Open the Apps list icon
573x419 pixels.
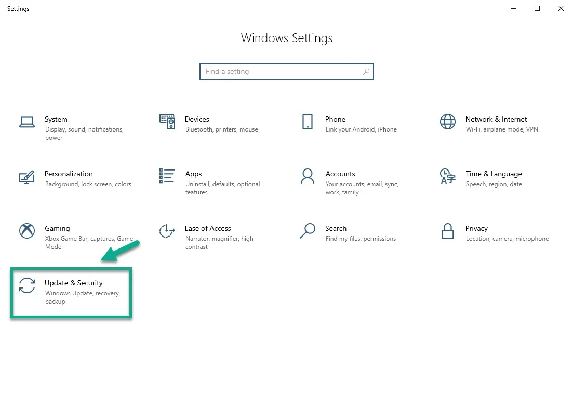click(x=167, y=176)
